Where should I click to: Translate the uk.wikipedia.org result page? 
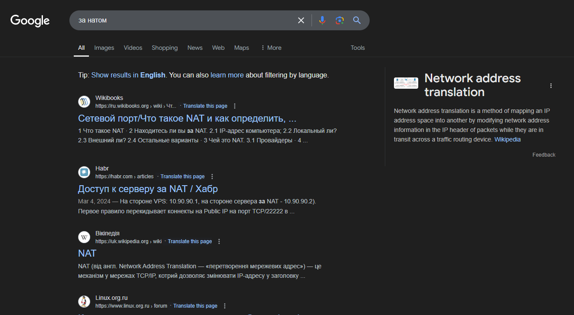click(190, 241)
